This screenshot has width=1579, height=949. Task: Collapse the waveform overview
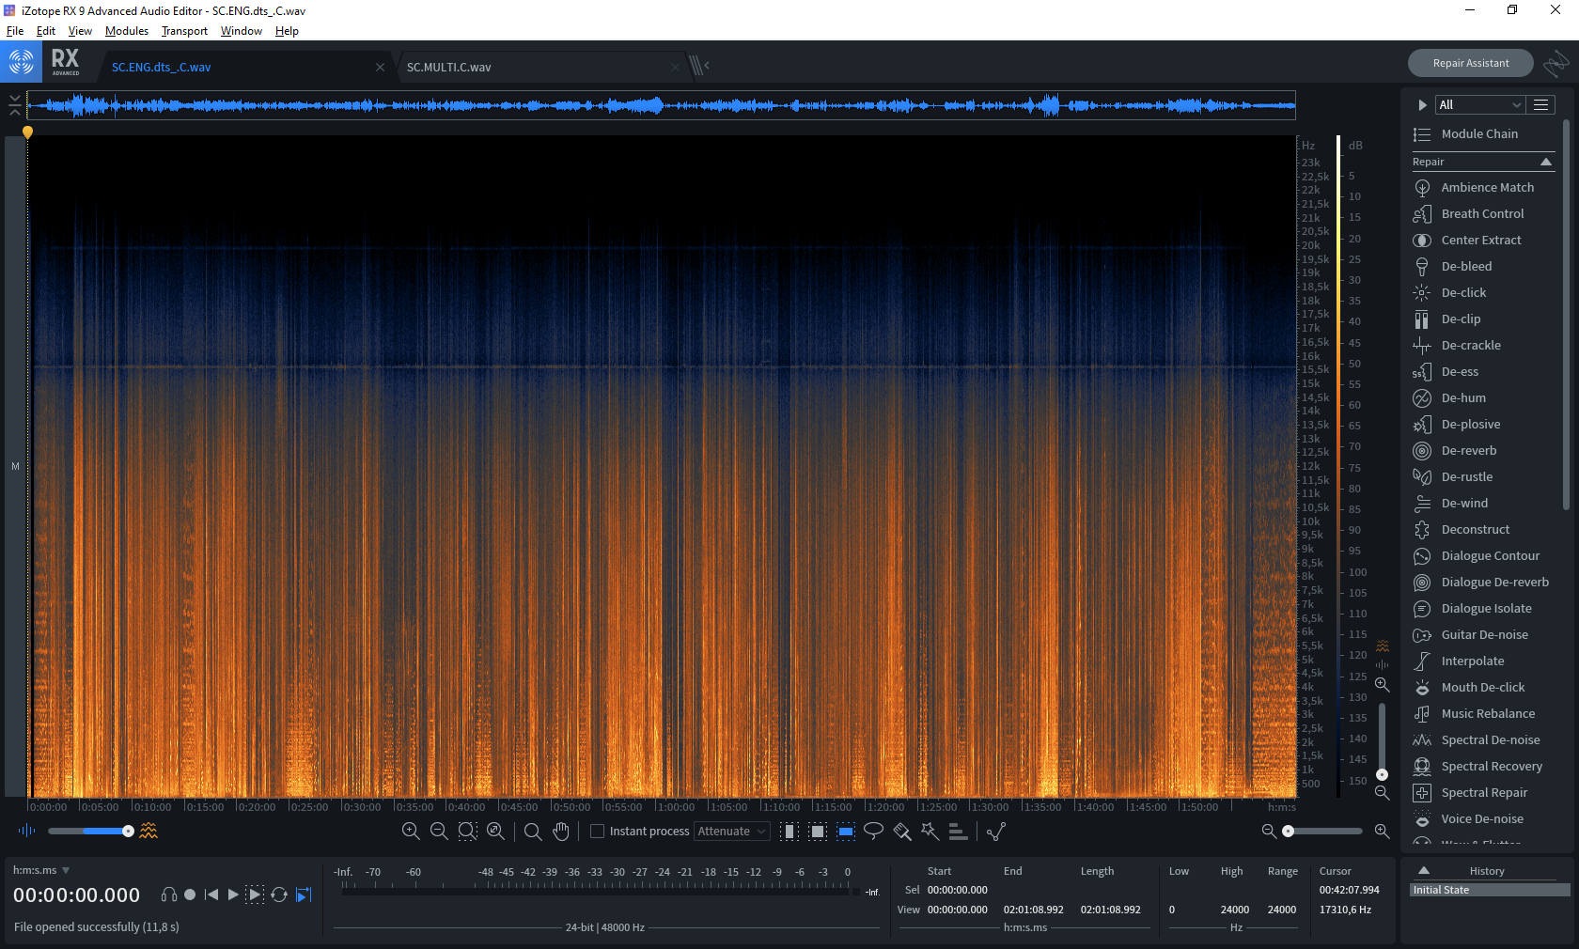pyautogui.click(x=14, y=104)
